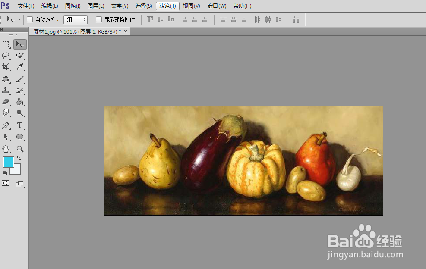Select the Pen tool
This screenshot has height=269, width=426.
tap(6, 125)
